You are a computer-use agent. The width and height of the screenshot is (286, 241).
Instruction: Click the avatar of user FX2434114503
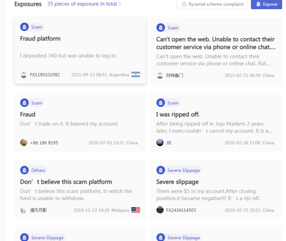[160, 210]
